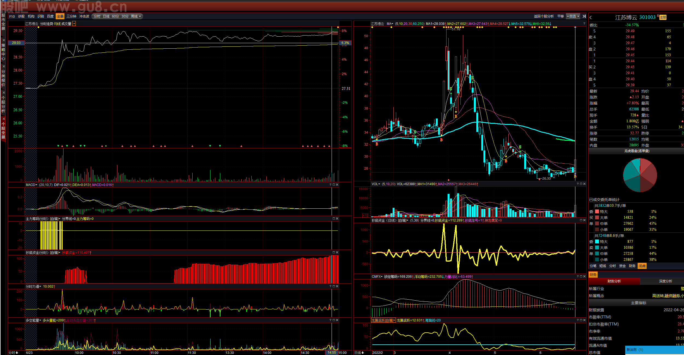
Task: Switch chart period to 分时
Action: (97, 16)
